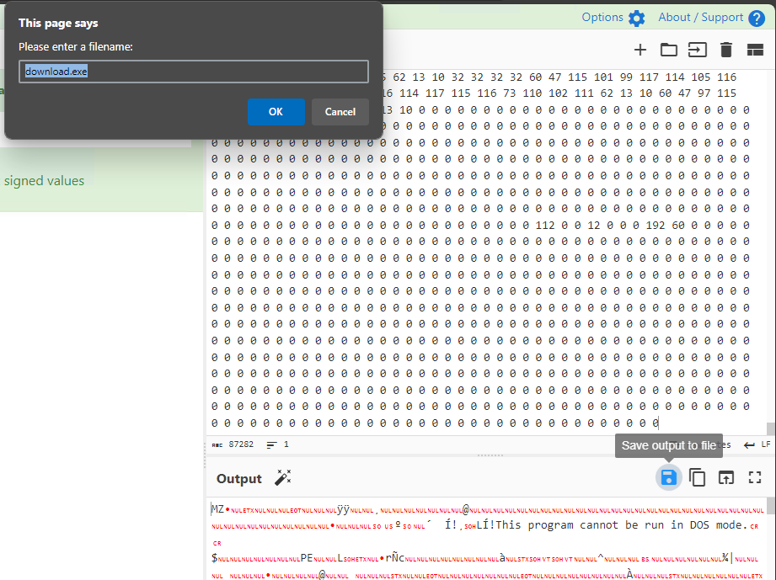Add a new input tab with plus icon
The height and width of the screenshot is (580, 776).
[640, 50]
